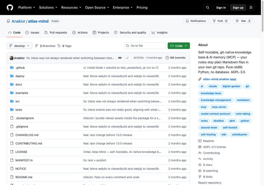
Task: Open the atlas-mind repository name link
Action: pos(38,21)
